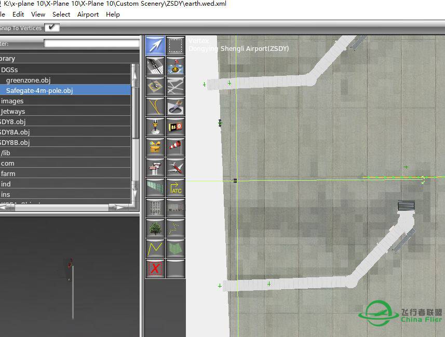Select SDY8.obj in the library list

tap(65, 122)
